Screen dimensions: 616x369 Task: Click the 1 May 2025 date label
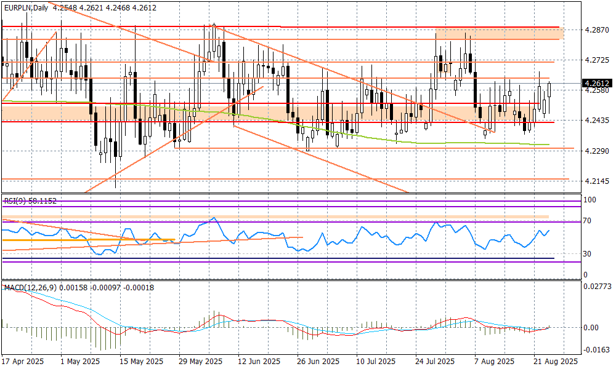click(x=79, y=361)
